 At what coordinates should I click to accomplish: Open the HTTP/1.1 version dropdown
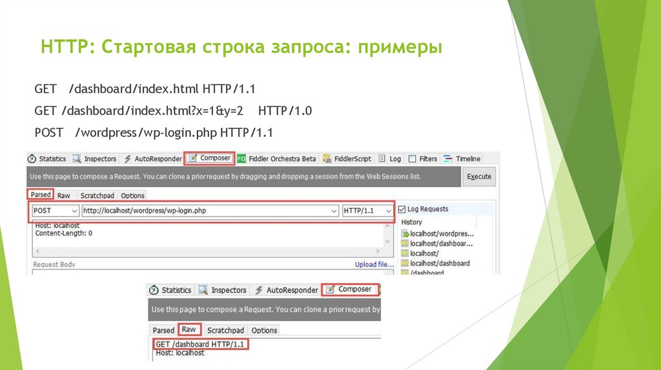tap(367, 211)
